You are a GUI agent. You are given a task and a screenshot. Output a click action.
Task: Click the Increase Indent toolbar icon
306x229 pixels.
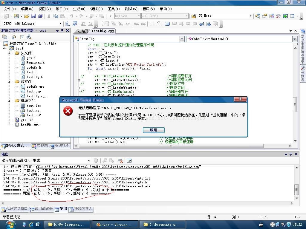[x=143, y=24]
